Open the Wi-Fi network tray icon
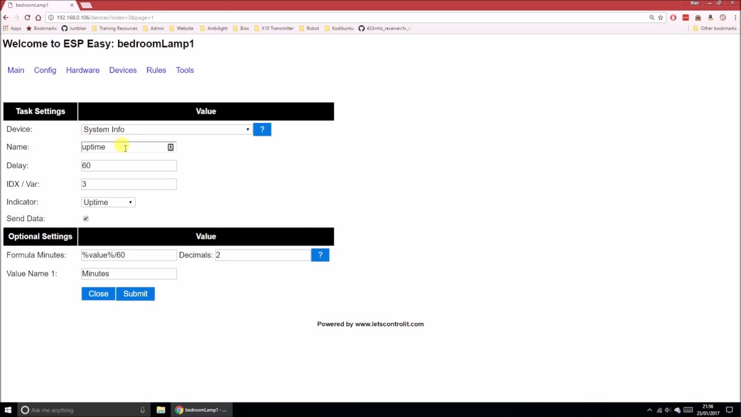This screenshot has width=741, height=417. [659, 410]
